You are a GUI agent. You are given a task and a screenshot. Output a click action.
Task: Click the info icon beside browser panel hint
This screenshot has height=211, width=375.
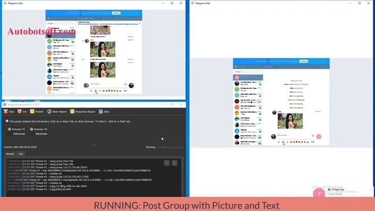click(x=7, y=121)
